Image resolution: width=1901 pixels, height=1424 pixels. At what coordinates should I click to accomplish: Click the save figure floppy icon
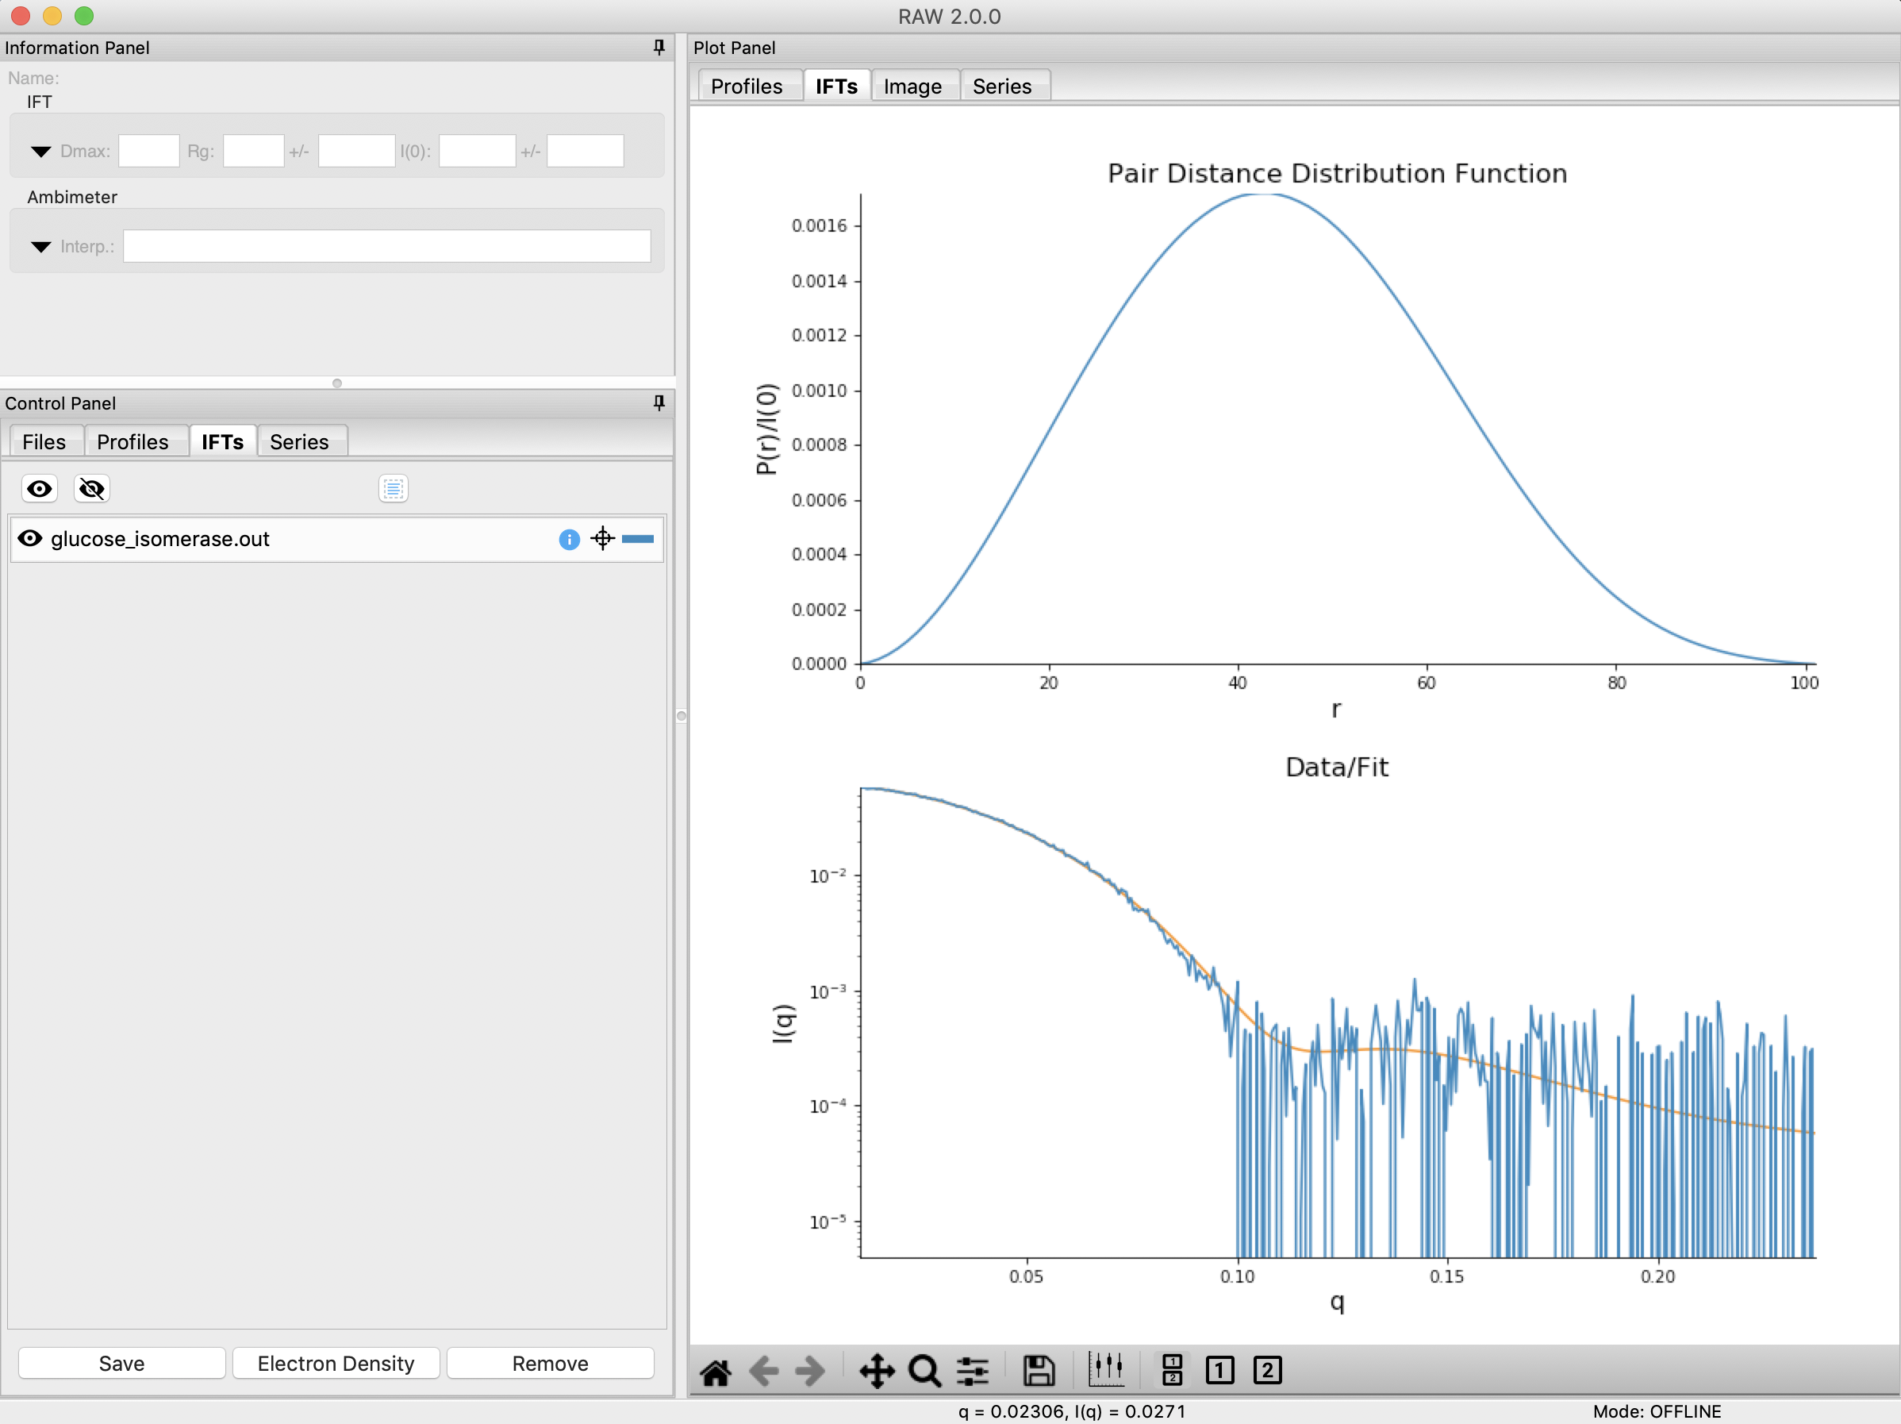1038,1371
